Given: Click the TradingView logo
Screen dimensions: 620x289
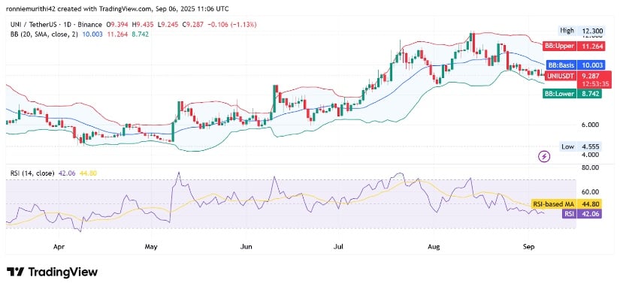Looking at the screenshot, I should click(52, 272).
